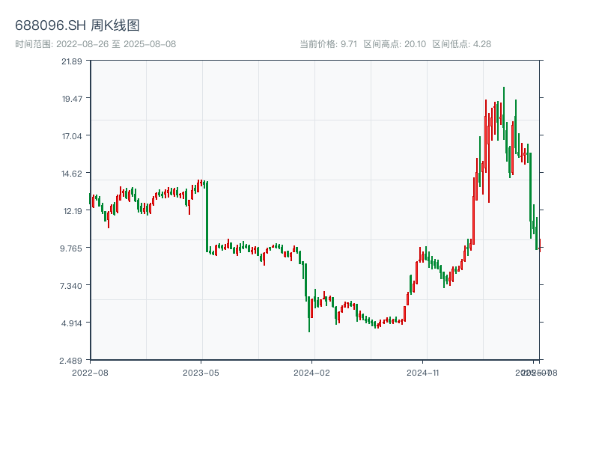The width and height of the screenshot is (599, 449).
Task: Click the 17.04 price label on the y-axis
Action: point(72,136)
